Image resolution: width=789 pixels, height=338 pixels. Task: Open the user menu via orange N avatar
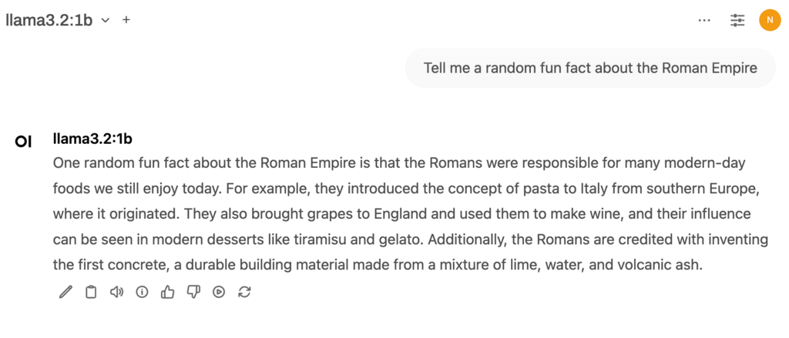(769, 21)
